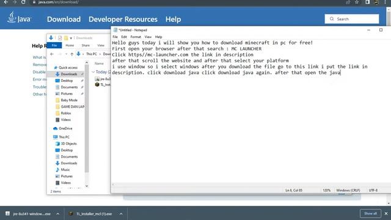Open Notepad Edit menu
This screenshot has height=220, width=391.
[x=124, y=37]
